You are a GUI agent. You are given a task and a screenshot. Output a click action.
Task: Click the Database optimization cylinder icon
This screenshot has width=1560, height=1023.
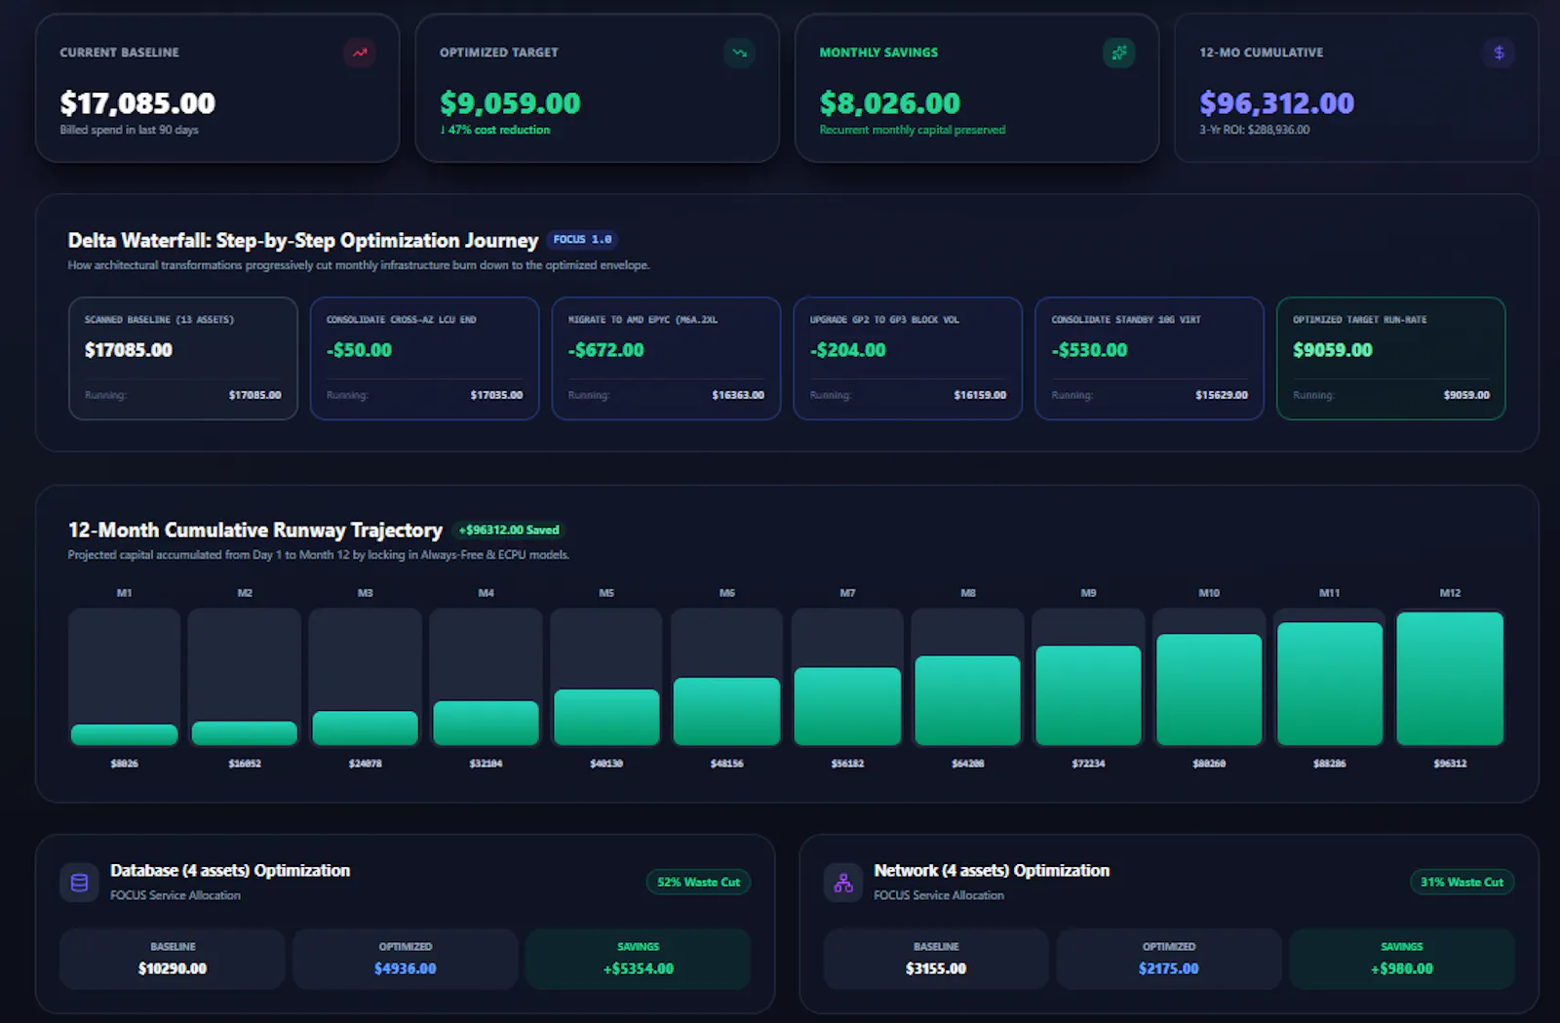click(79, 883)
